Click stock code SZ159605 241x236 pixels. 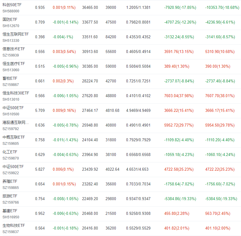11,144
